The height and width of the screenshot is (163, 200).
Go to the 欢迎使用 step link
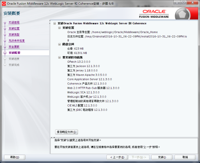click(14, 22)
